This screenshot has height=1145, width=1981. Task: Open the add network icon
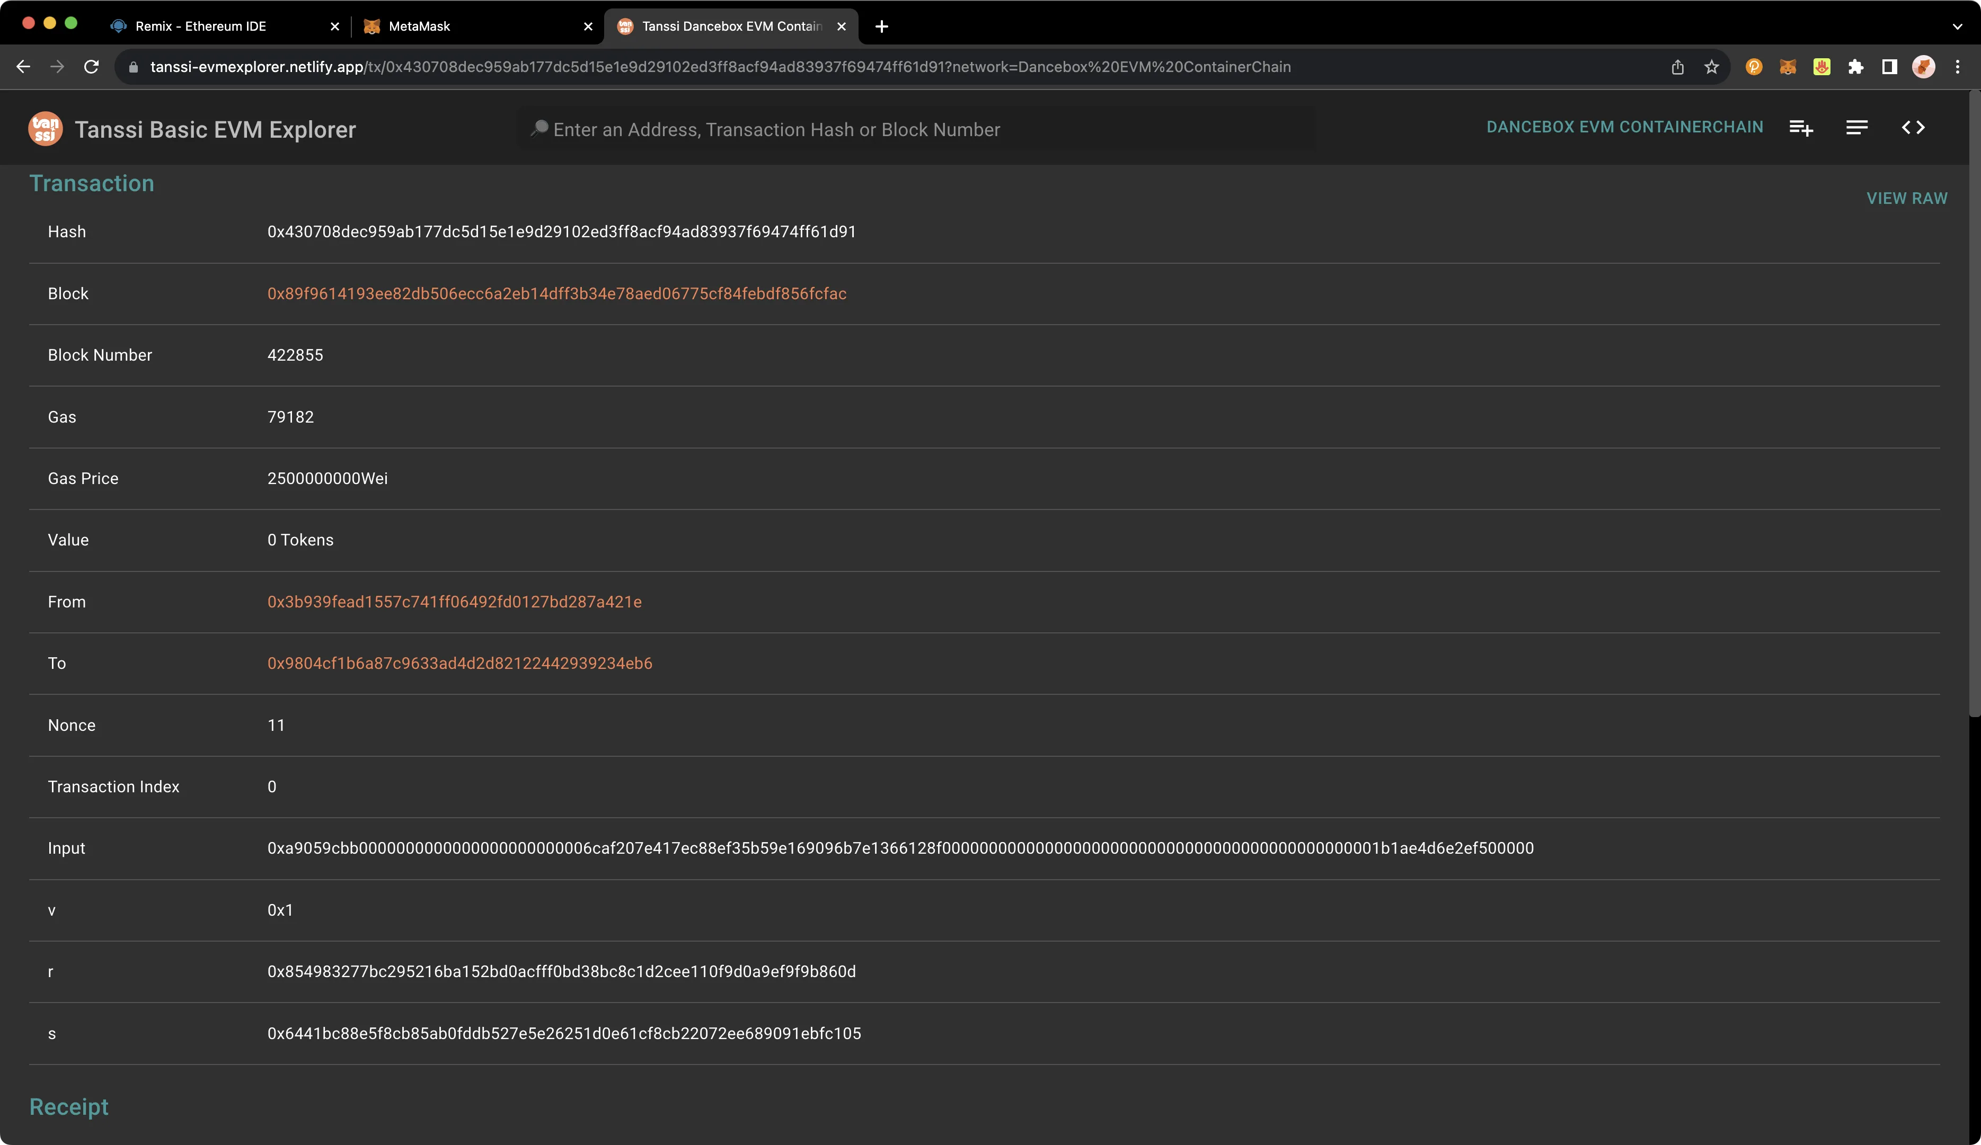click(x=1801, y=127)
